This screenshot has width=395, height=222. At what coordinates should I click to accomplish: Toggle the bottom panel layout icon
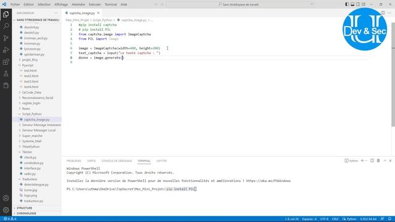click(x=352, y=4)
